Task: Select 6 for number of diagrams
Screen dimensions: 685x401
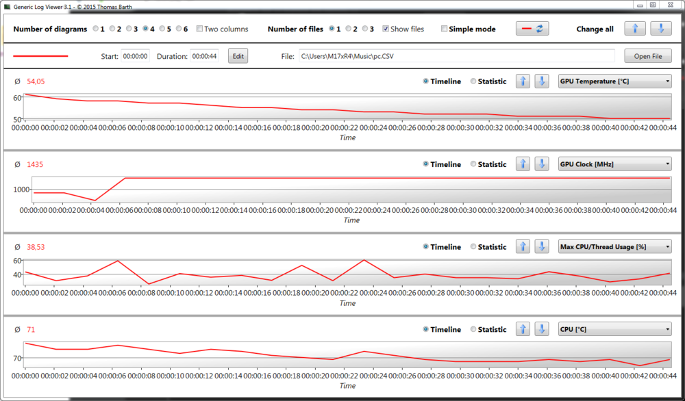Action: tap(178, 29)
